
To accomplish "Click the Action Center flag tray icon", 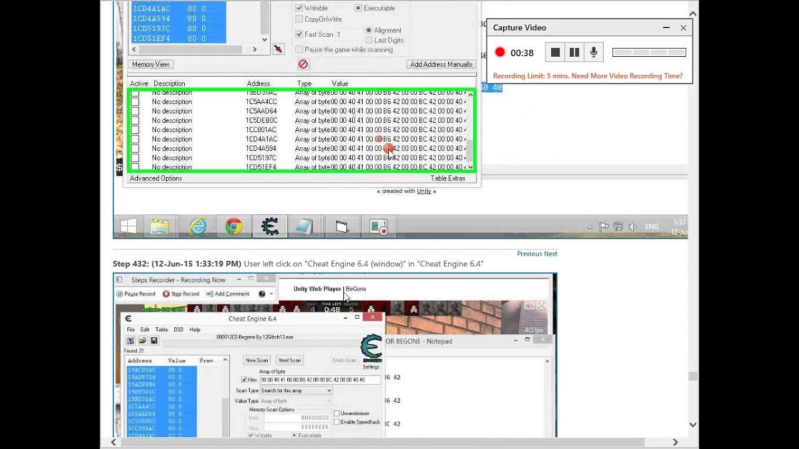I will pos(604,227).
